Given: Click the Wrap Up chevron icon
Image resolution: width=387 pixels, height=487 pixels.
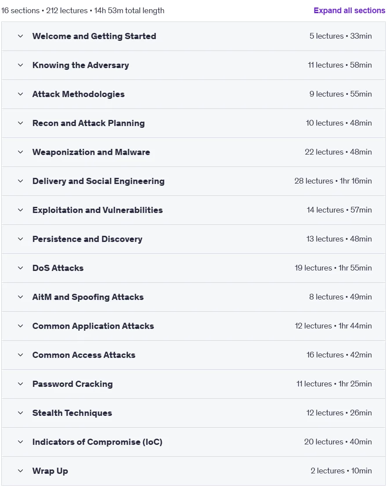Looking at the screenshot, I should click(21, 471).
